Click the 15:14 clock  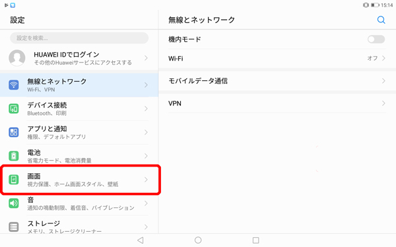[x=387, y=5]
